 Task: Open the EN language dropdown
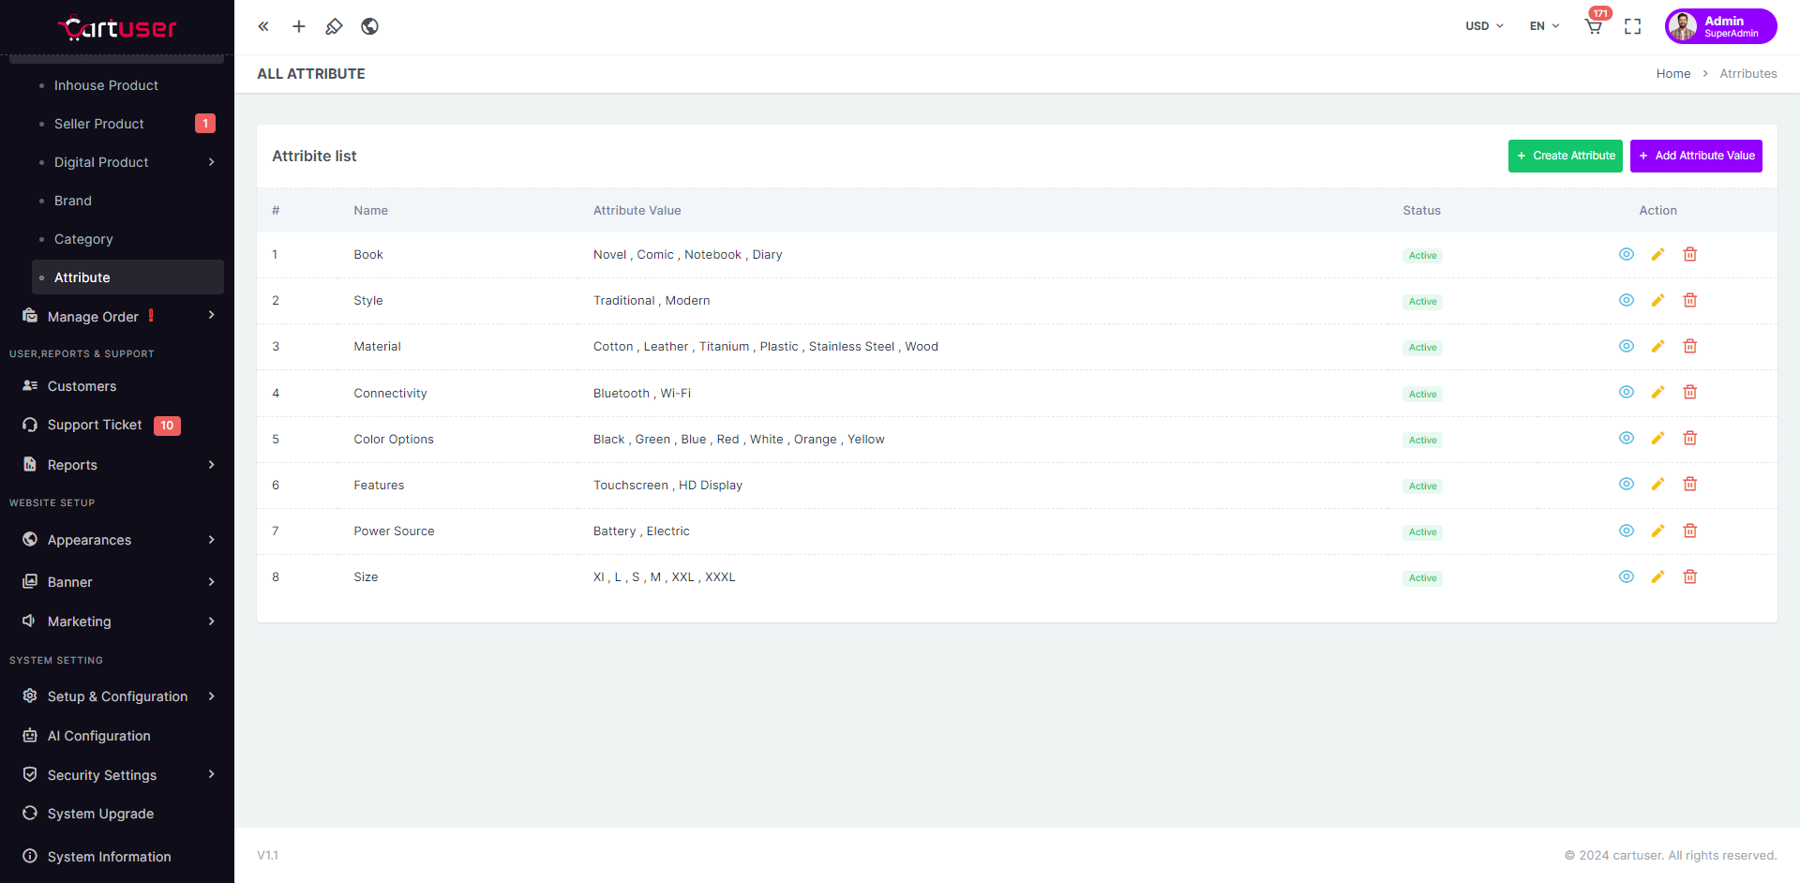tap(1544, 26)
